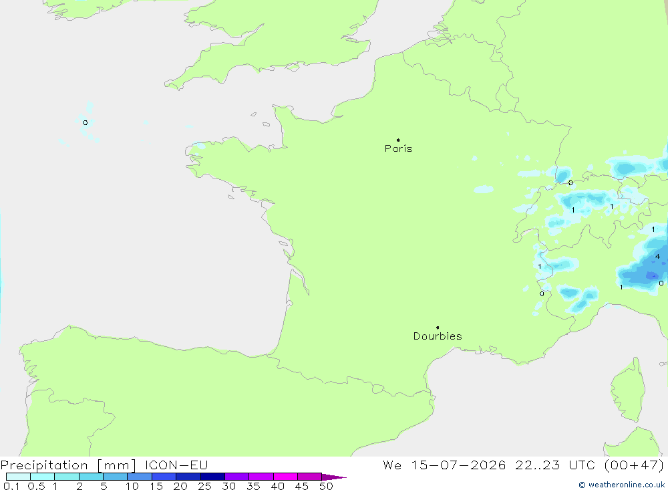Select the 40–45 mm legend color swatch
The width and height of the screenshot is (668, 490).
pyautogui.click(x=285, y=477)
